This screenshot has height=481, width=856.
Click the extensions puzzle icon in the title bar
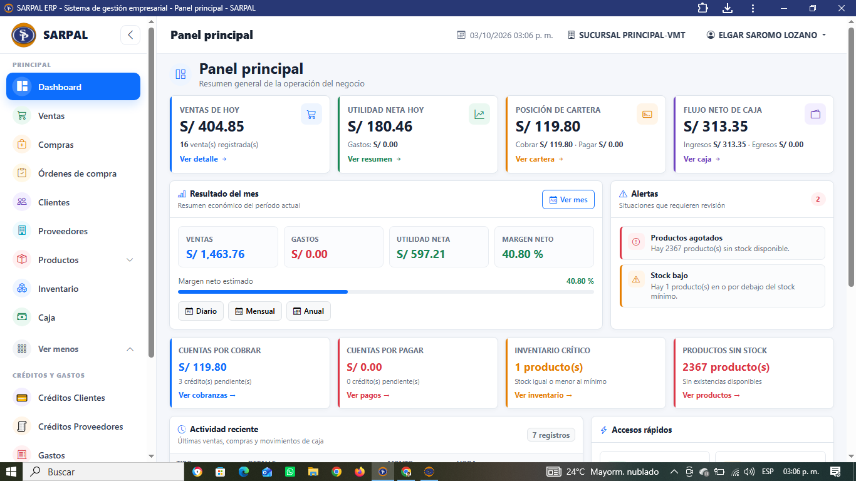702,8
